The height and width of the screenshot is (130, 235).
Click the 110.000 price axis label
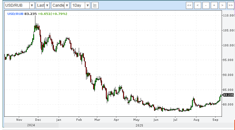tap(229, 16)
